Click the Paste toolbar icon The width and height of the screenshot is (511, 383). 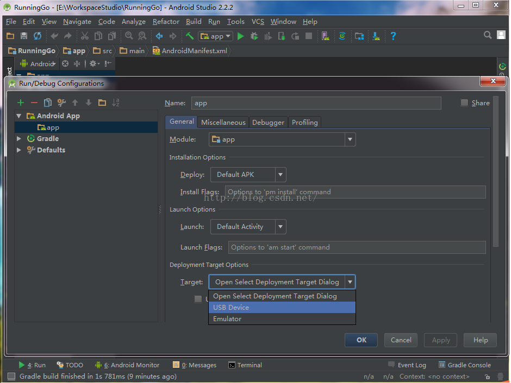coord(112,36)
